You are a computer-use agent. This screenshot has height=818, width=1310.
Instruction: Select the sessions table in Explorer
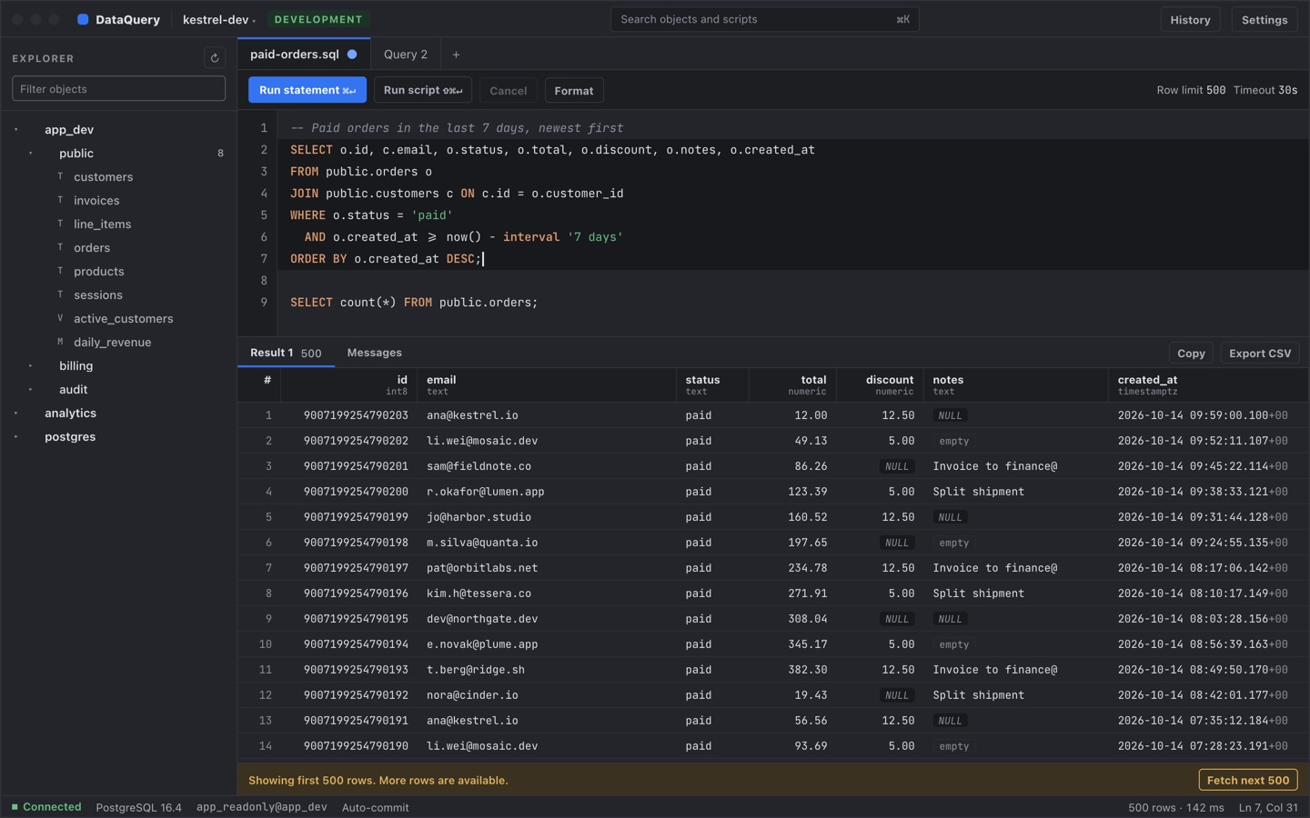click(x=118, y=294)
